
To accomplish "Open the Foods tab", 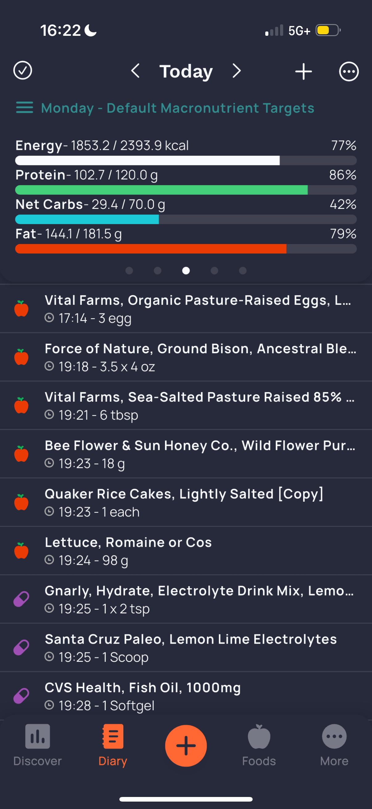I will pyautogui.click(x=259, y=745).
